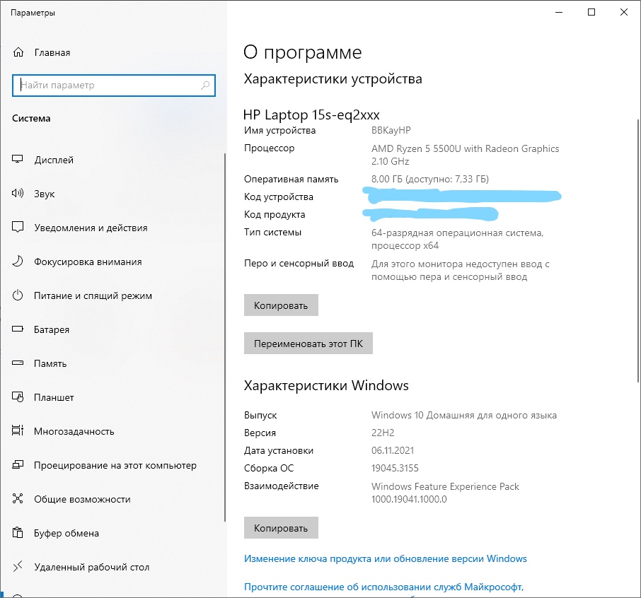
Task: Open Удаленный рабочий стол settings
Action: coord(91,567)
